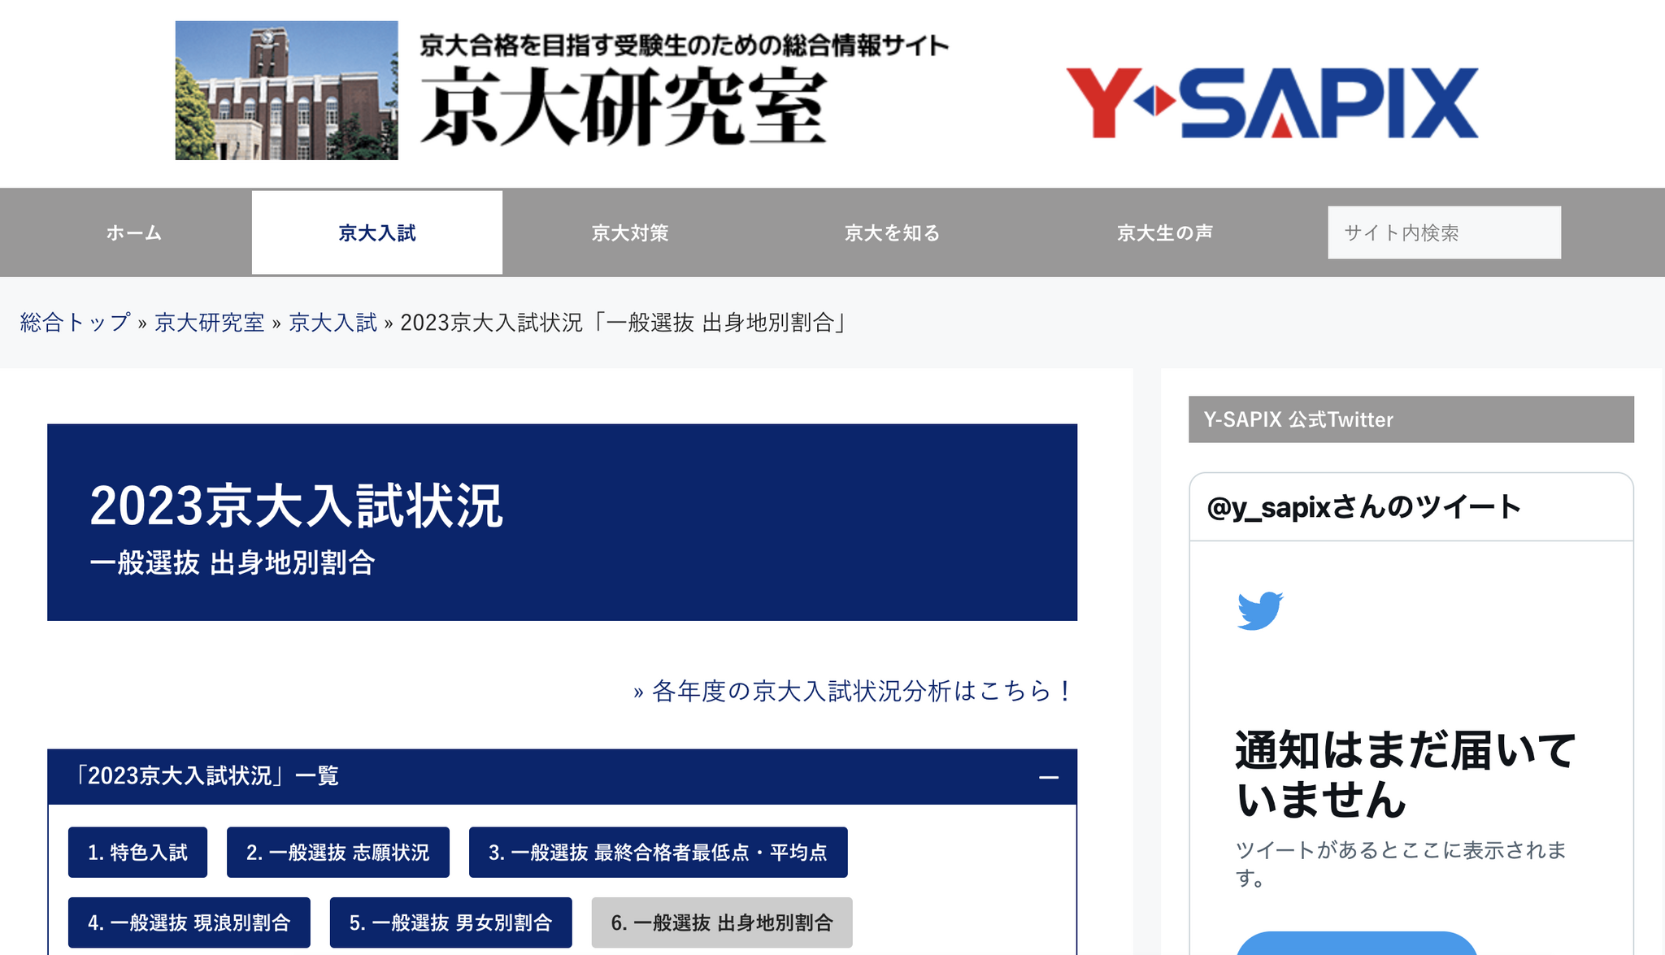1665x955 pixels.
Task: Click the 6. 一般選抜 出身地別割合 button
Action: pos(722,922)
